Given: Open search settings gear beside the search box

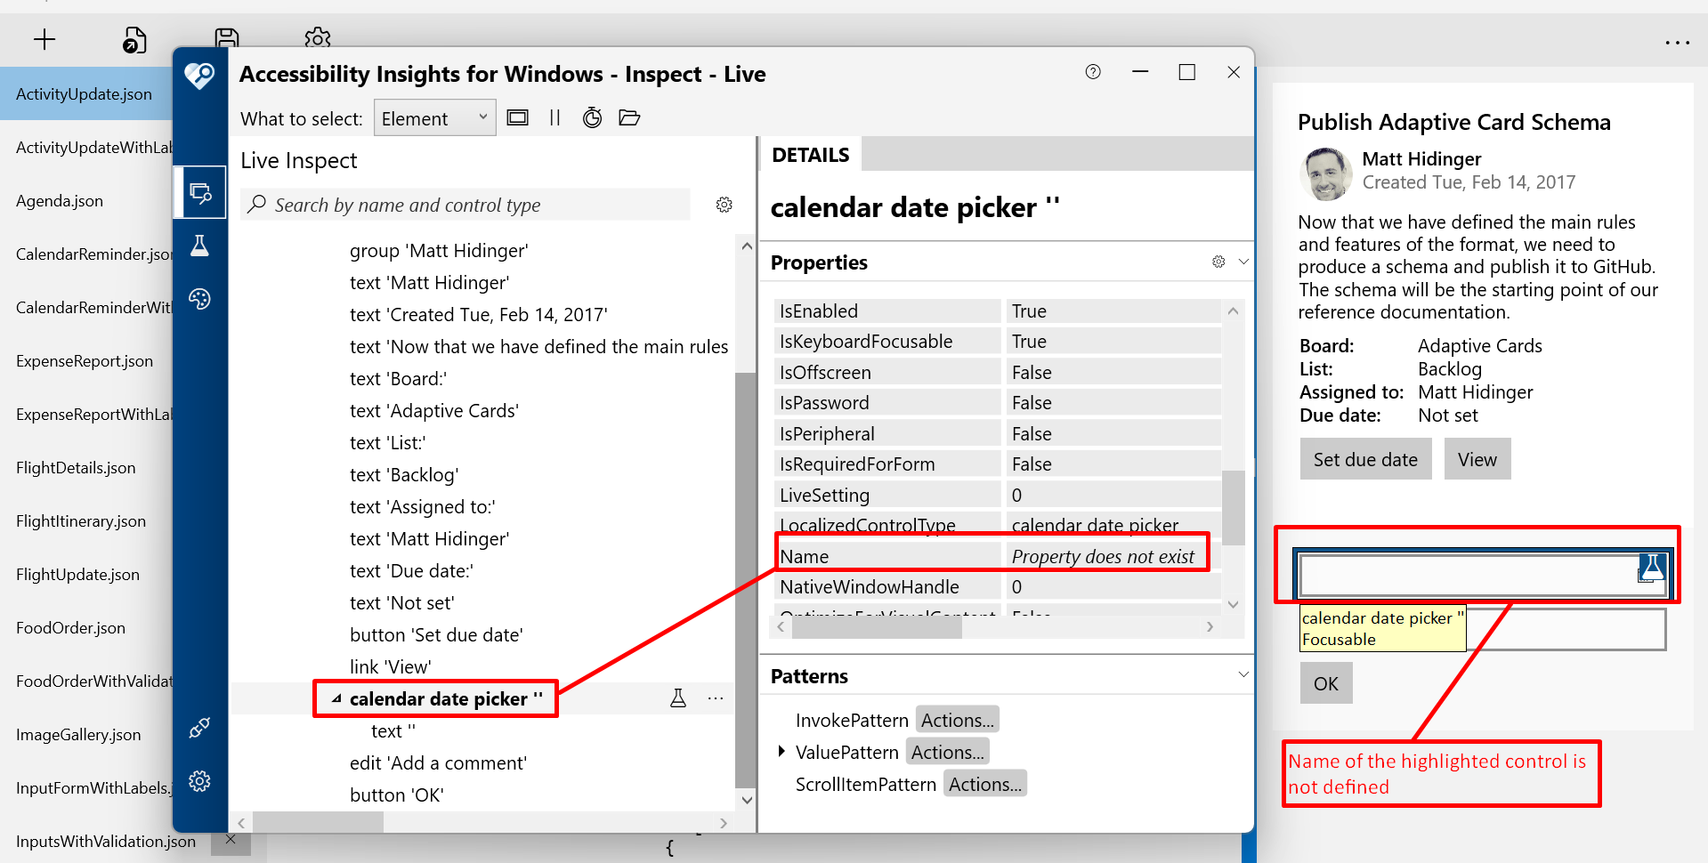Looking at the screenshot, I should (x=724, y=205).
